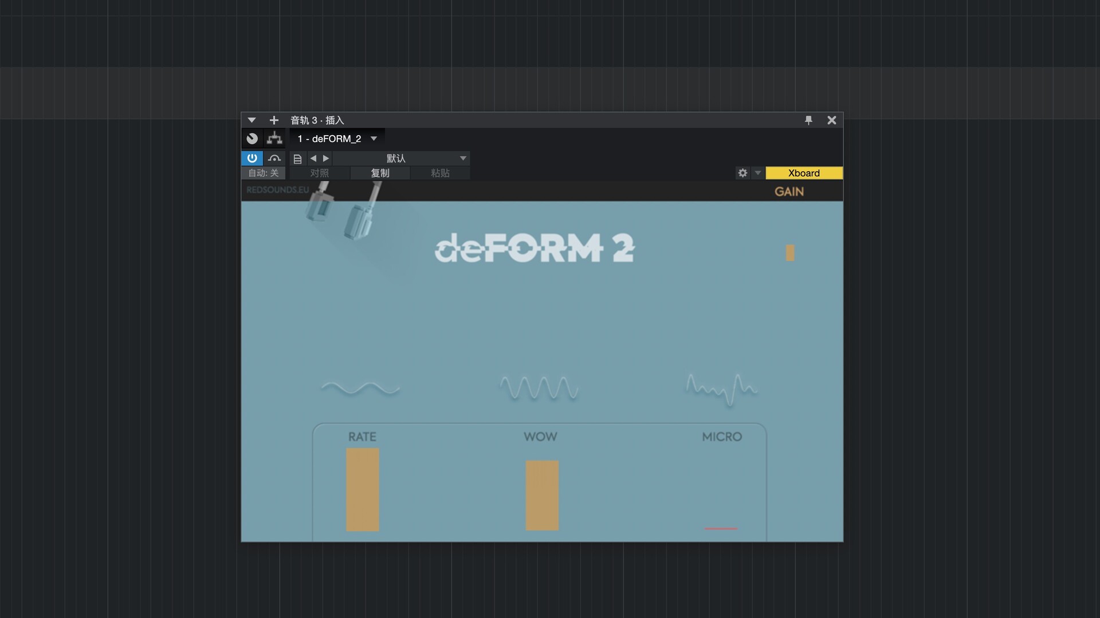Click the MICRO label

[722, 437]
